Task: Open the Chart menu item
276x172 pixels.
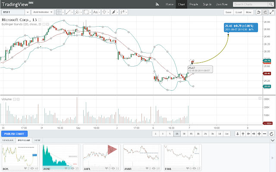Action: coord(181,4)
